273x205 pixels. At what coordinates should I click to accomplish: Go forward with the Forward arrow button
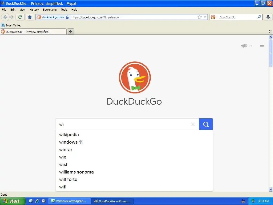click(x=12, y=17)
